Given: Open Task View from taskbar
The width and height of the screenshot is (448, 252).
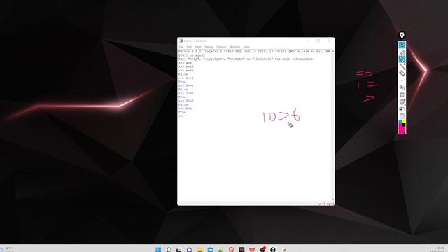Looking at the screenshot, I should click(179, 250).
